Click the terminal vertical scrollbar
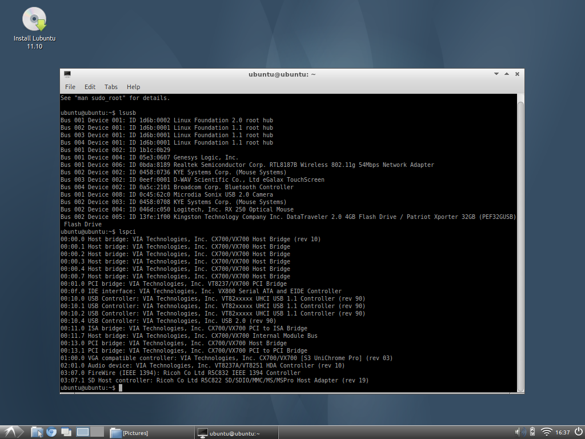This screenshot has height=439, width=585. 520,246
